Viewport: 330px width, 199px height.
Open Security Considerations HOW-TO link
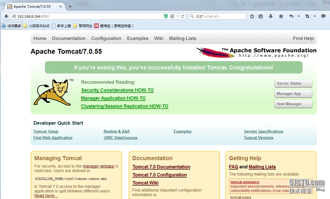coord(117,90)
